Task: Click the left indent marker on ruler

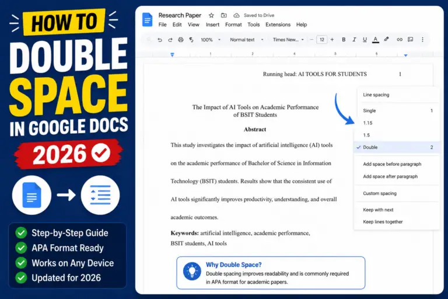Action: (172, 55)
